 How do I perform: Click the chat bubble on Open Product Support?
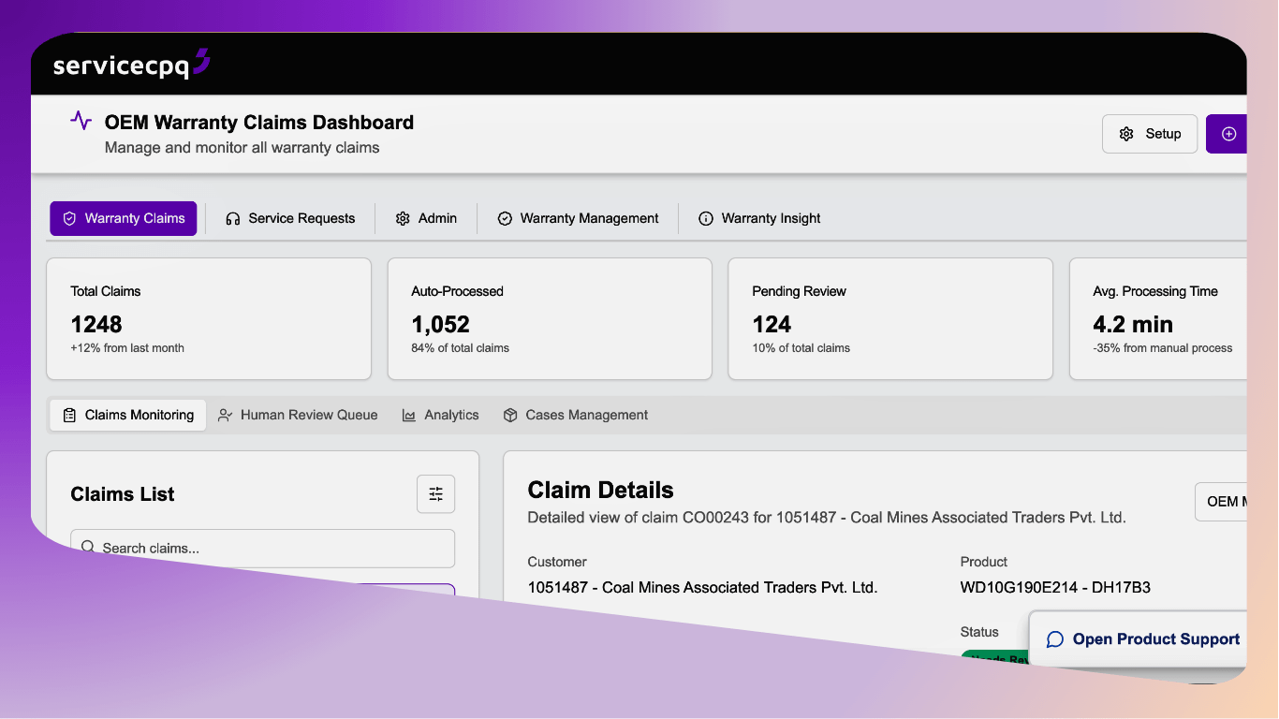[x=1055, y=638]
